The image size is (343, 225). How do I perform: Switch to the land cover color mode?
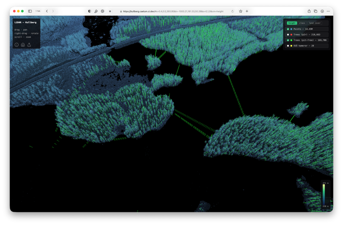tap(315, 23)
